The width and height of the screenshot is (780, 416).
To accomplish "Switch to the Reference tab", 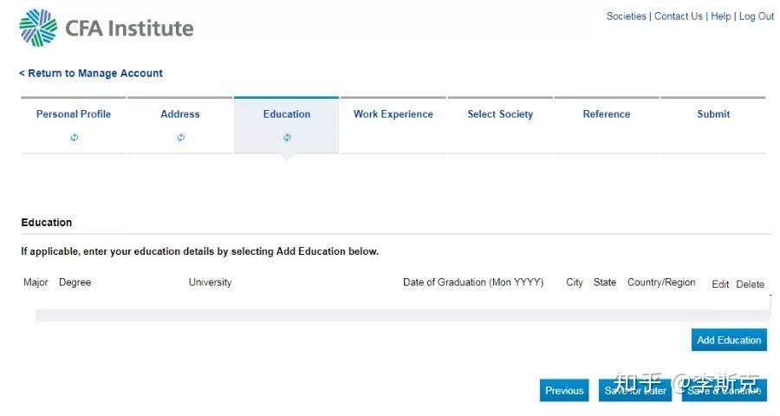I will point(607,114).
